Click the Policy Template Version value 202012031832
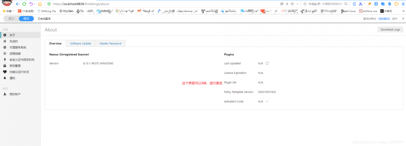The image size is (406, 146). pyautogui.click(x=267, y=92)
